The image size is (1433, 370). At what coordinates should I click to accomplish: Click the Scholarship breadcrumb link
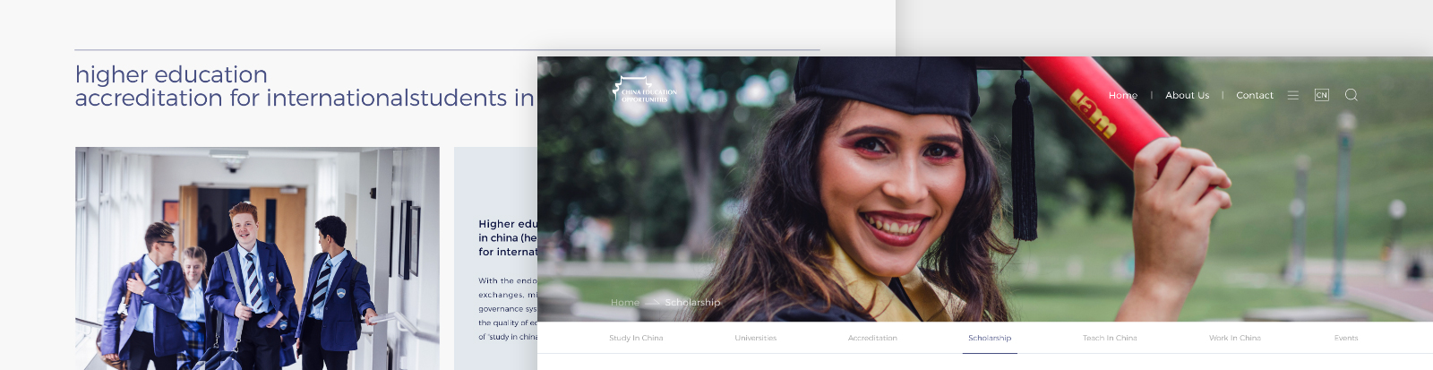[692, 303]
